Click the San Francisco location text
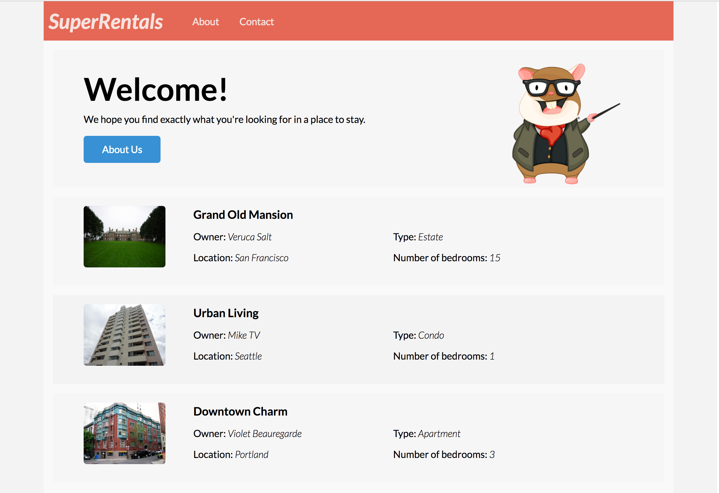Image resolution: width=719 pixels, height=493 pixels. [x=261, y=258]
